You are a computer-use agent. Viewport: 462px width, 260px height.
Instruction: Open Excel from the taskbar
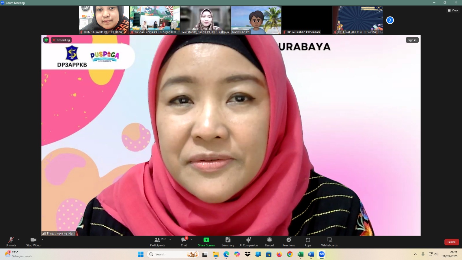[x=301, y=254]
